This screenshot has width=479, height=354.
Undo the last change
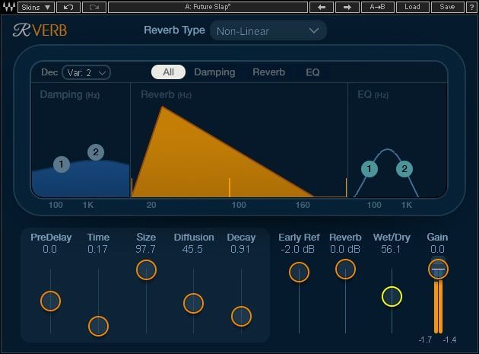[x=68, y=7]
